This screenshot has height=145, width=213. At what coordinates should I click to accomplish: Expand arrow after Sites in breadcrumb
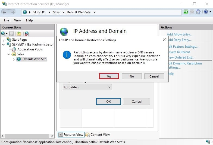pyautogui.click(x=63, y=12)
